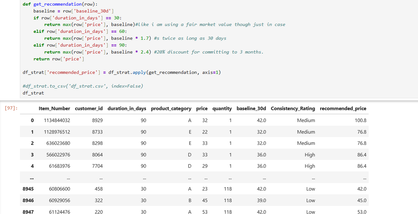The width and height of the screenshot is (418, 214).
Task: Click product category B in row 8946
Action: point(190,200)
